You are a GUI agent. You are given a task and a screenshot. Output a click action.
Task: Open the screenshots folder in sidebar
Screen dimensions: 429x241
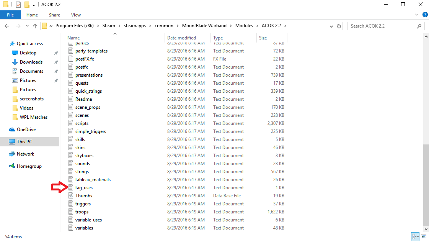[31, 99]
